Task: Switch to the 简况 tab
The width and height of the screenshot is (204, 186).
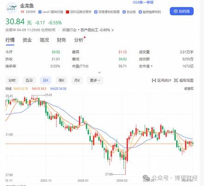Action: [x=45, y=40]
